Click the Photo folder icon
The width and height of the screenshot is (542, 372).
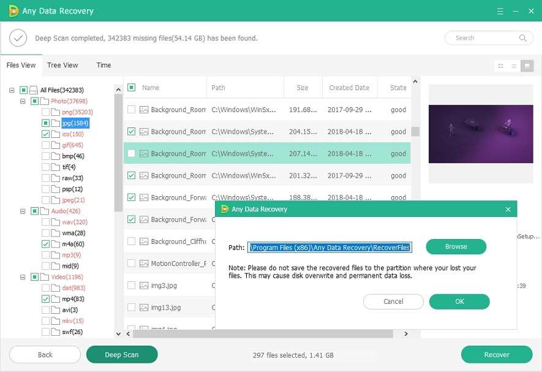[44, 101]
